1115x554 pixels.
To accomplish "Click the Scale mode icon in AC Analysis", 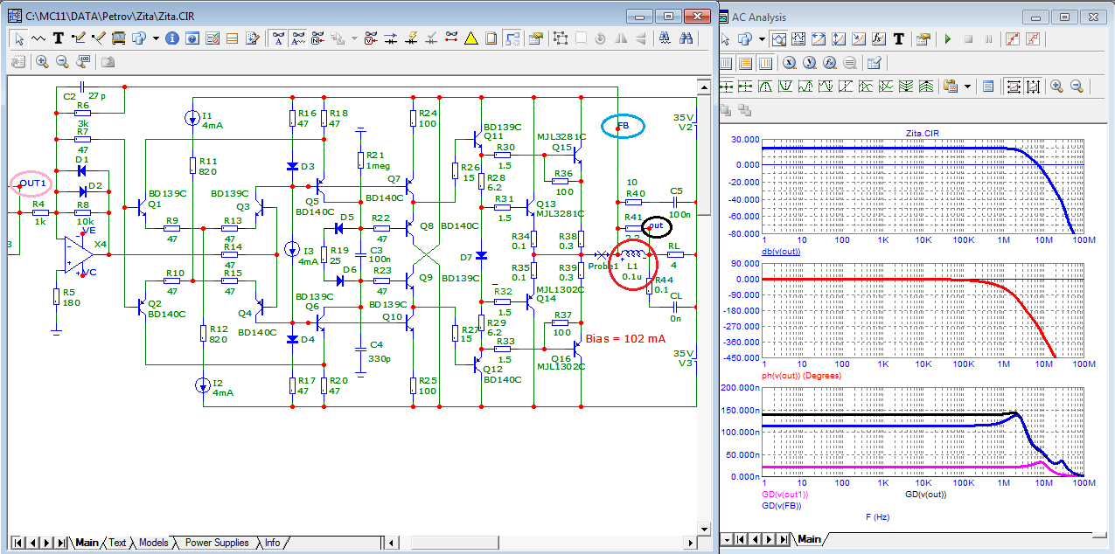I will coord(777,39).
